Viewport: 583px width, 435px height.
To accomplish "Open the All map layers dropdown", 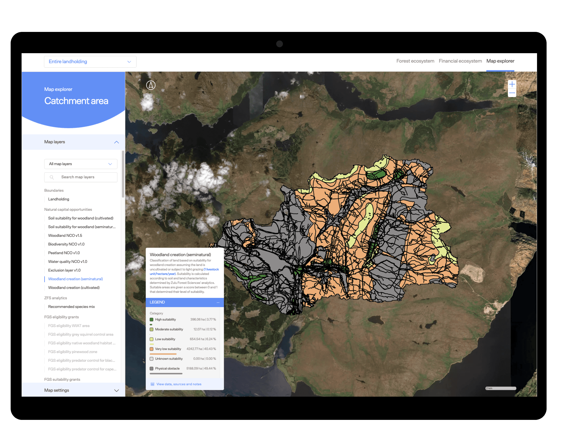I will pos(81,164).
